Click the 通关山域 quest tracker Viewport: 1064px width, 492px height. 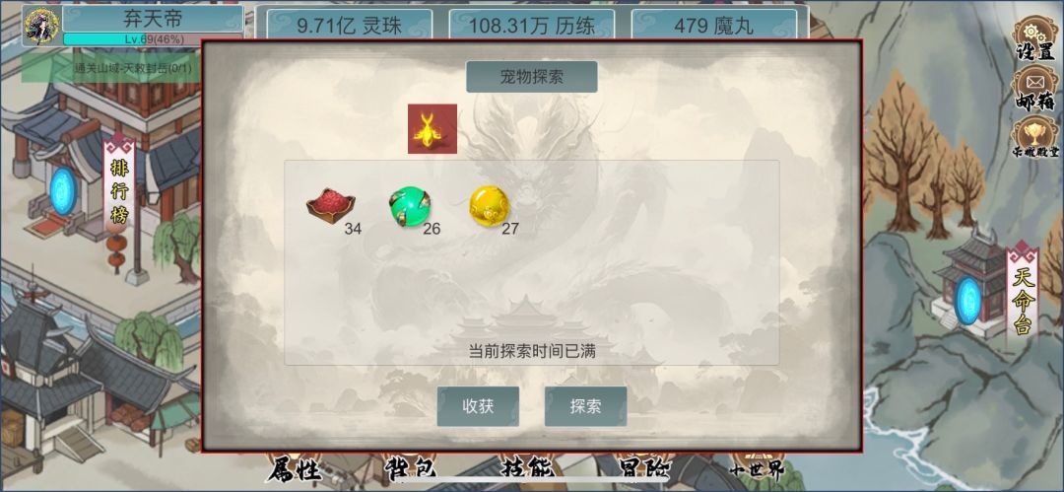pos(111,68)
